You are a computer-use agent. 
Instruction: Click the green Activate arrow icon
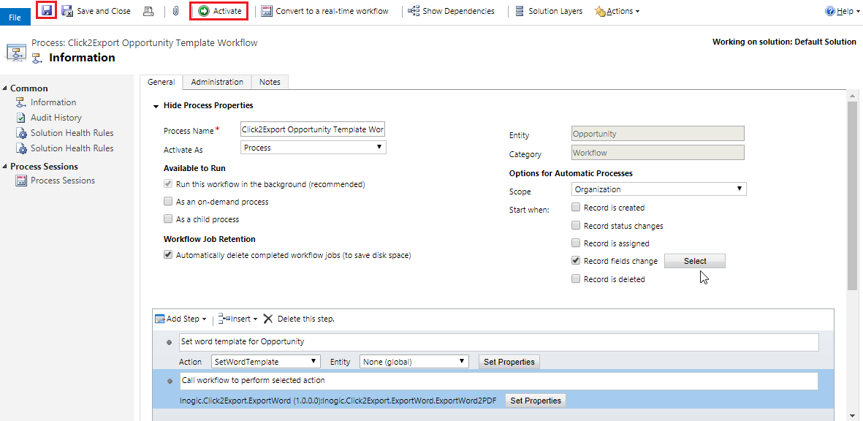[204, 11]
